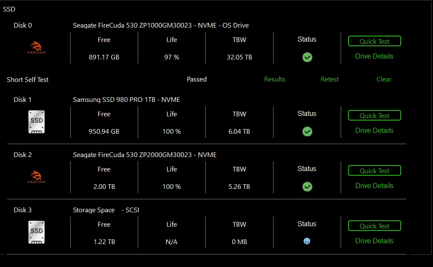
Task: View the Short Self Test Results
Action: pyautogui.click(x=275, y=79)
